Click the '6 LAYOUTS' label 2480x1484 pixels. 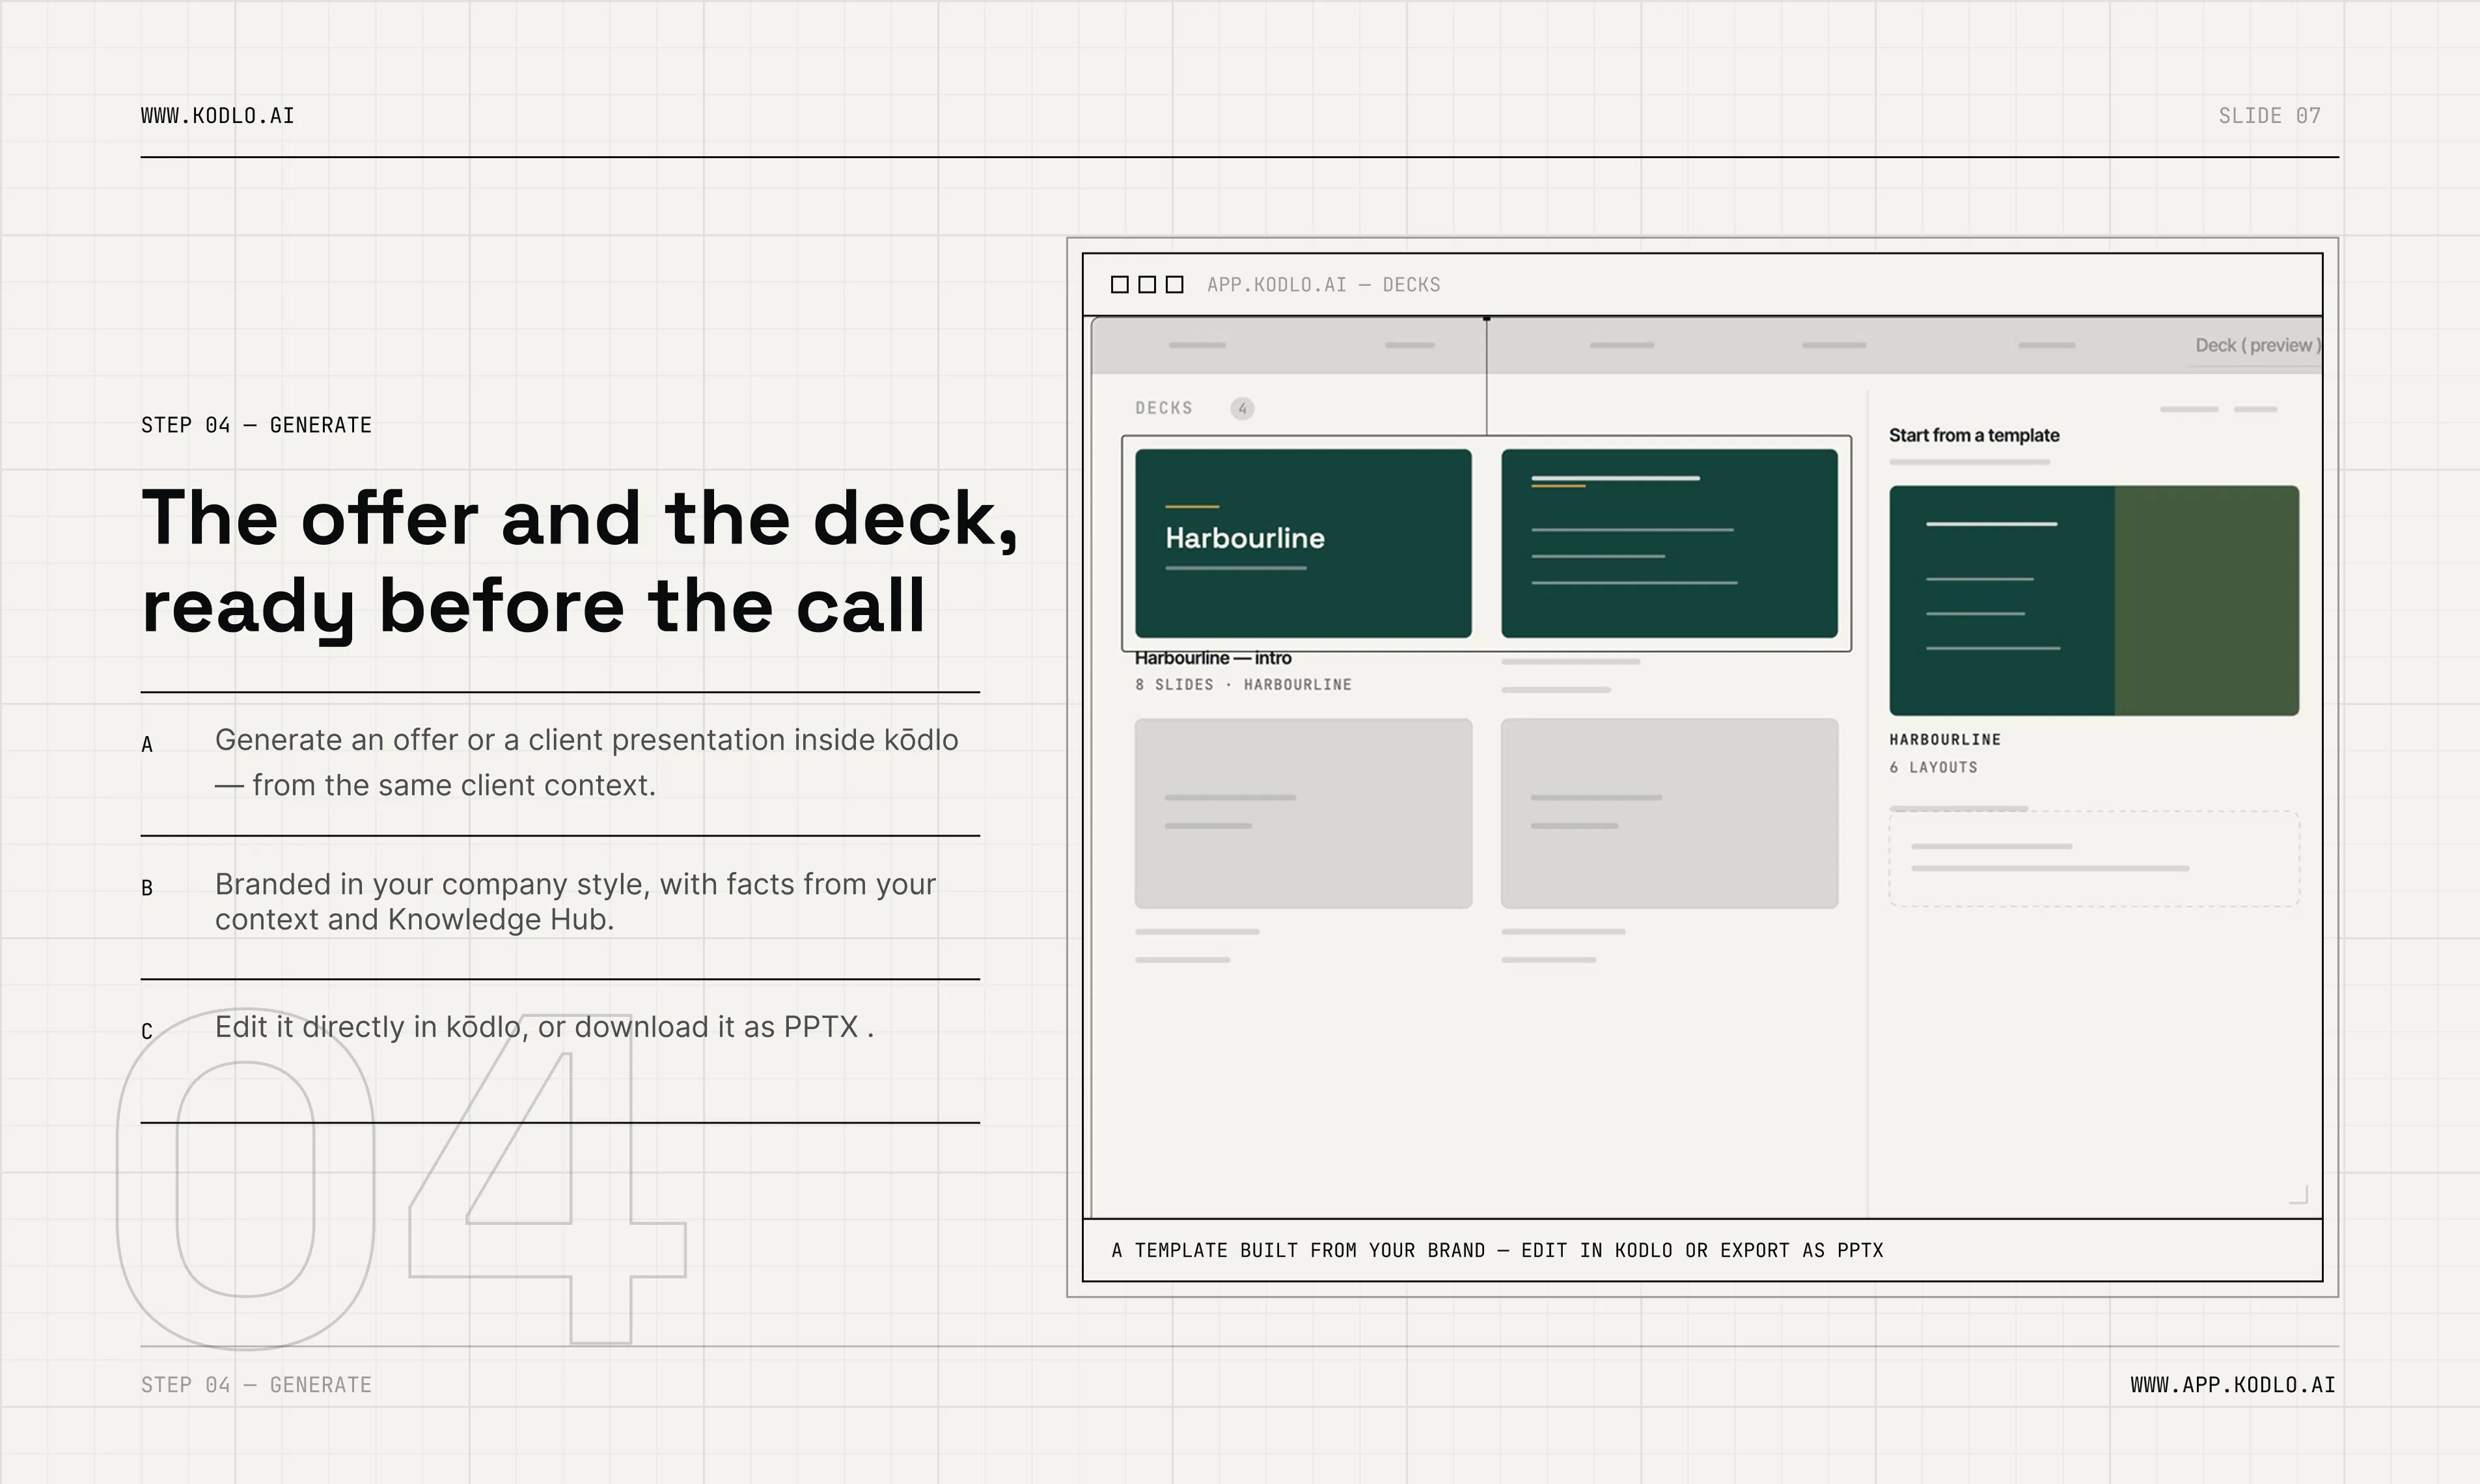(x=1933, y=767)
